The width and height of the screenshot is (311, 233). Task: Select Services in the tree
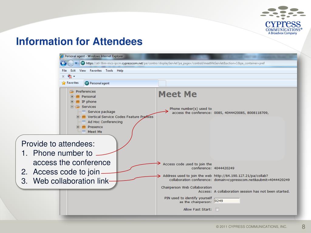click(x=89, y=106)
